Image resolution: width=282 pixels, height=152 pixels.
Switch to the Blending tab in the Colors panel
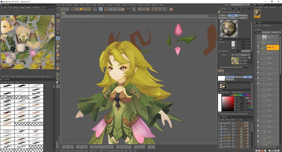(239, 77)
